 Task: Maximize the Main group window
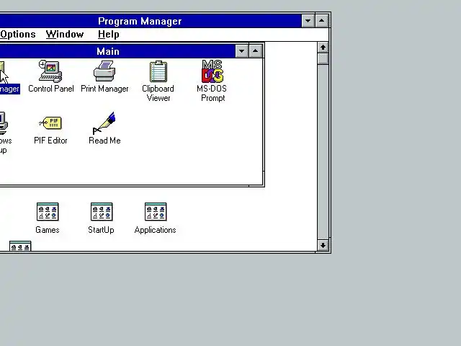coord(255,51)
